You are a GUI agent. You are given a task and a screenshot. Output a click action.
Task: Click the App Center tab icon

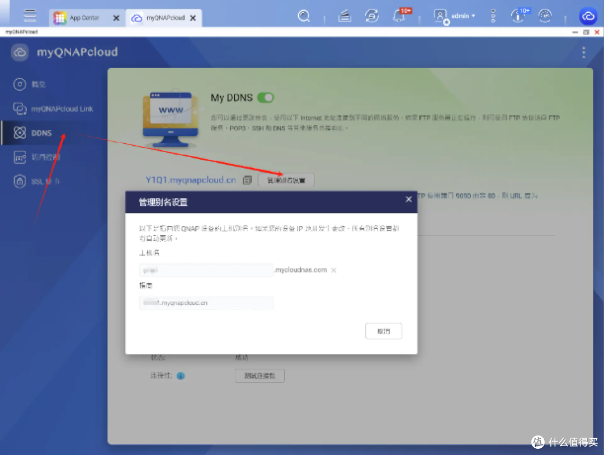tap(60, 18)
